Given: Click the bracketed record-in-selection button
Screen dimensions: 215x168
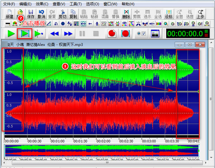Looking at the screenshot, I should coord(125,34).
